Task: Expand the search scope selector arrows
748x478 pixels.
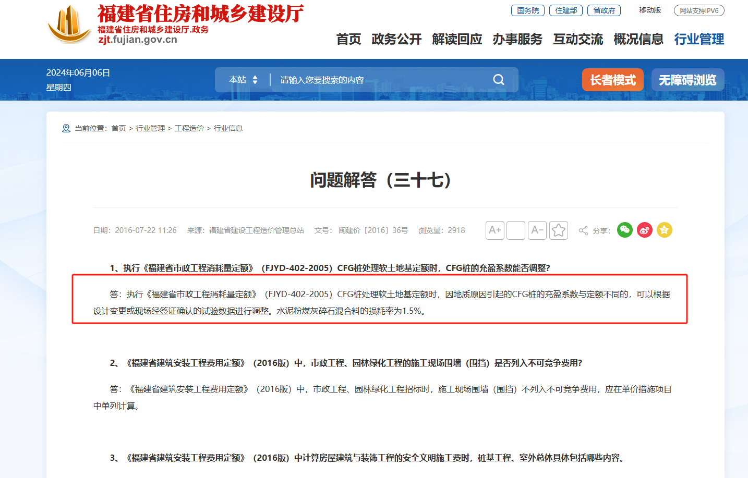Action: pyautogui.click(x=255, y=79)
